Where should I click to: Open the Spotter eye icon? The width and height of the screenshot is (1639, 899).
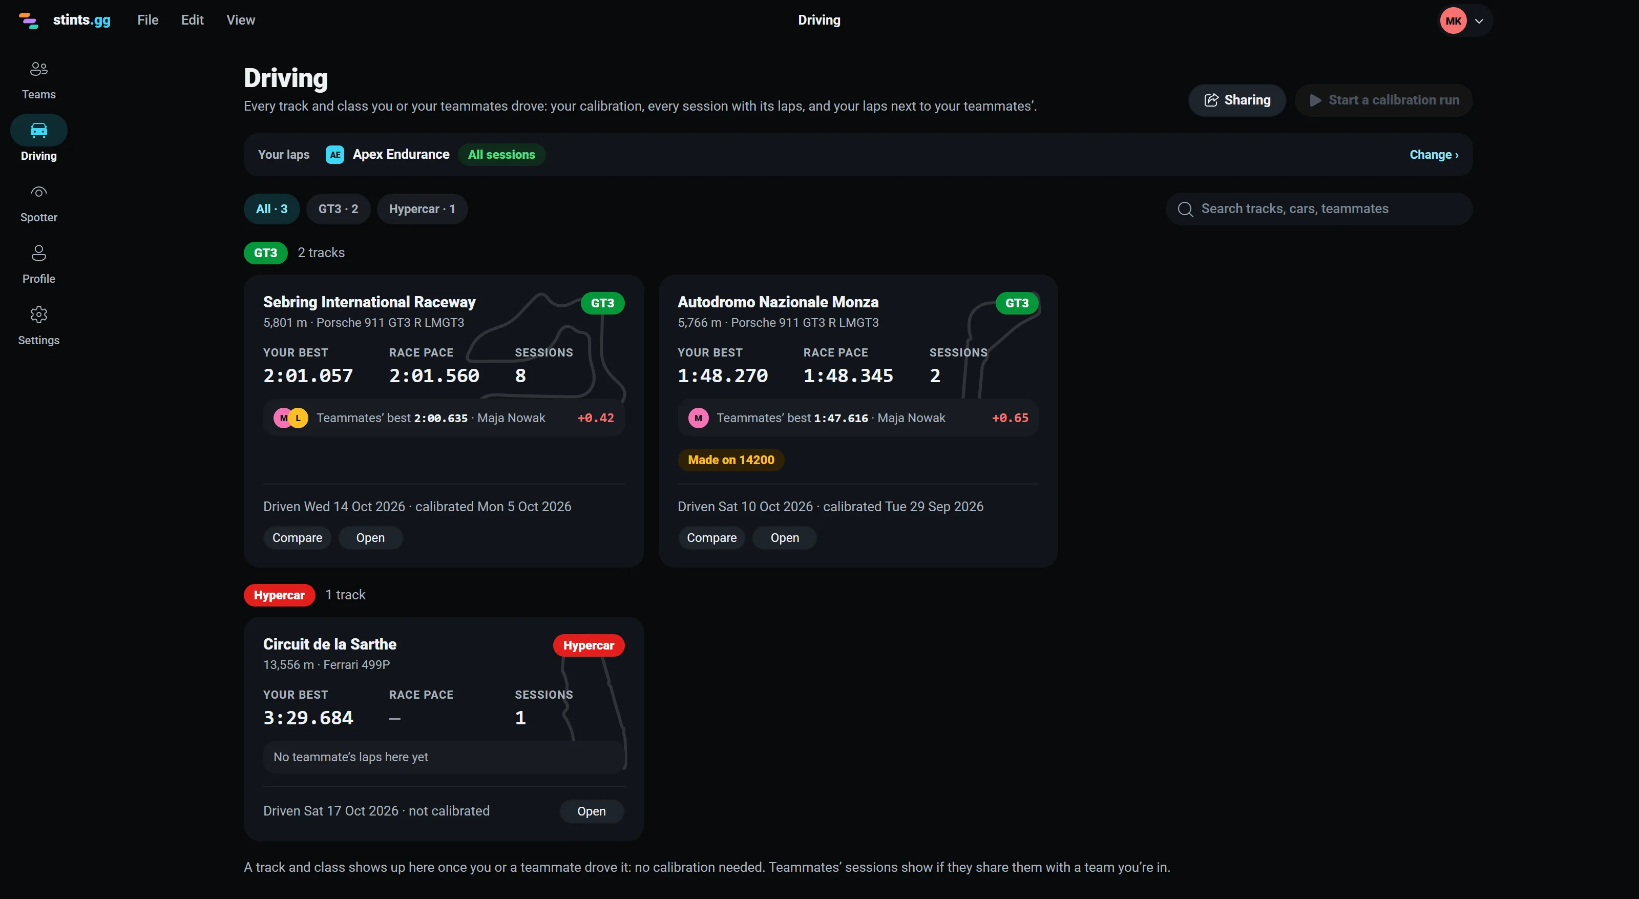click(x=39, y=192)
